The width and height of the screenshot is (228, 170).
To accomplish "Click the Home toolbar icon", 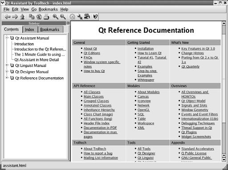I will coord(22,17).
